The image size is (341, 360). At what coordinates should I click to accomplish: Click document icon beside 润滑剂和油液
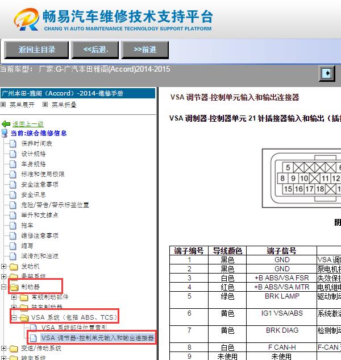13,256
